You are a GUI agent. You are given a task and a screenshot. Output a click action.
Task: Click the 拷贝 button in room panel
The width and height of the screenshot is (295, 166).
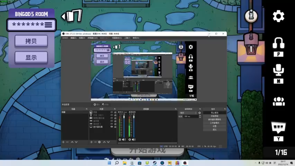coord(31,41)
